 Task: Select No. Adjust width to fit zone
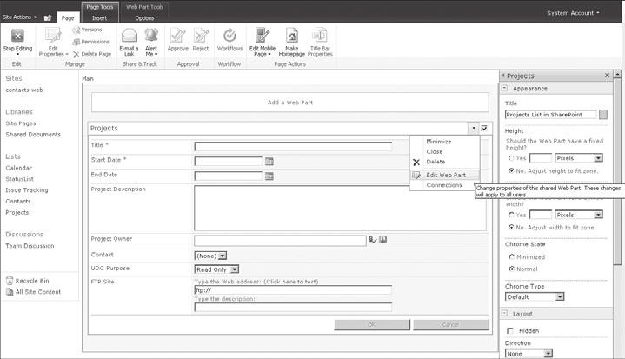point(511,227)
